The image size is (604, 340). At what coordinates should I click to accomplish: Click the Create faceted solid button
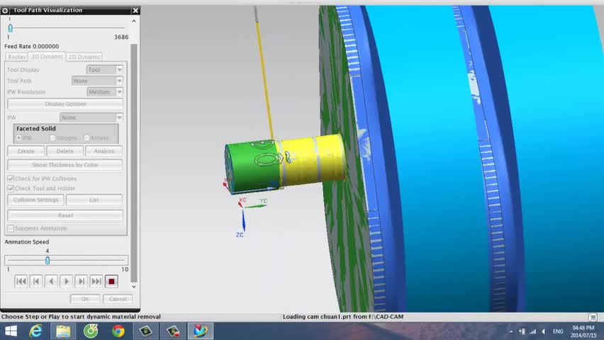click(26, 152)
